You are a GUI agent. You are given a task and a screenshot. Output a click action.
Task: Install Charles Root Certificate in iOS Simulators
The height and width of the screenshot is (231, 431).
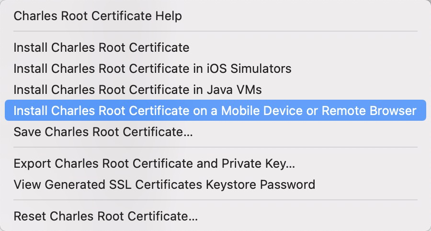152,69
